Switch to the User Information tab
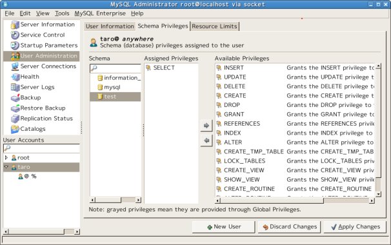Image resolution: width=391 pixels, height=245 pixels. [x=110, y=26]
